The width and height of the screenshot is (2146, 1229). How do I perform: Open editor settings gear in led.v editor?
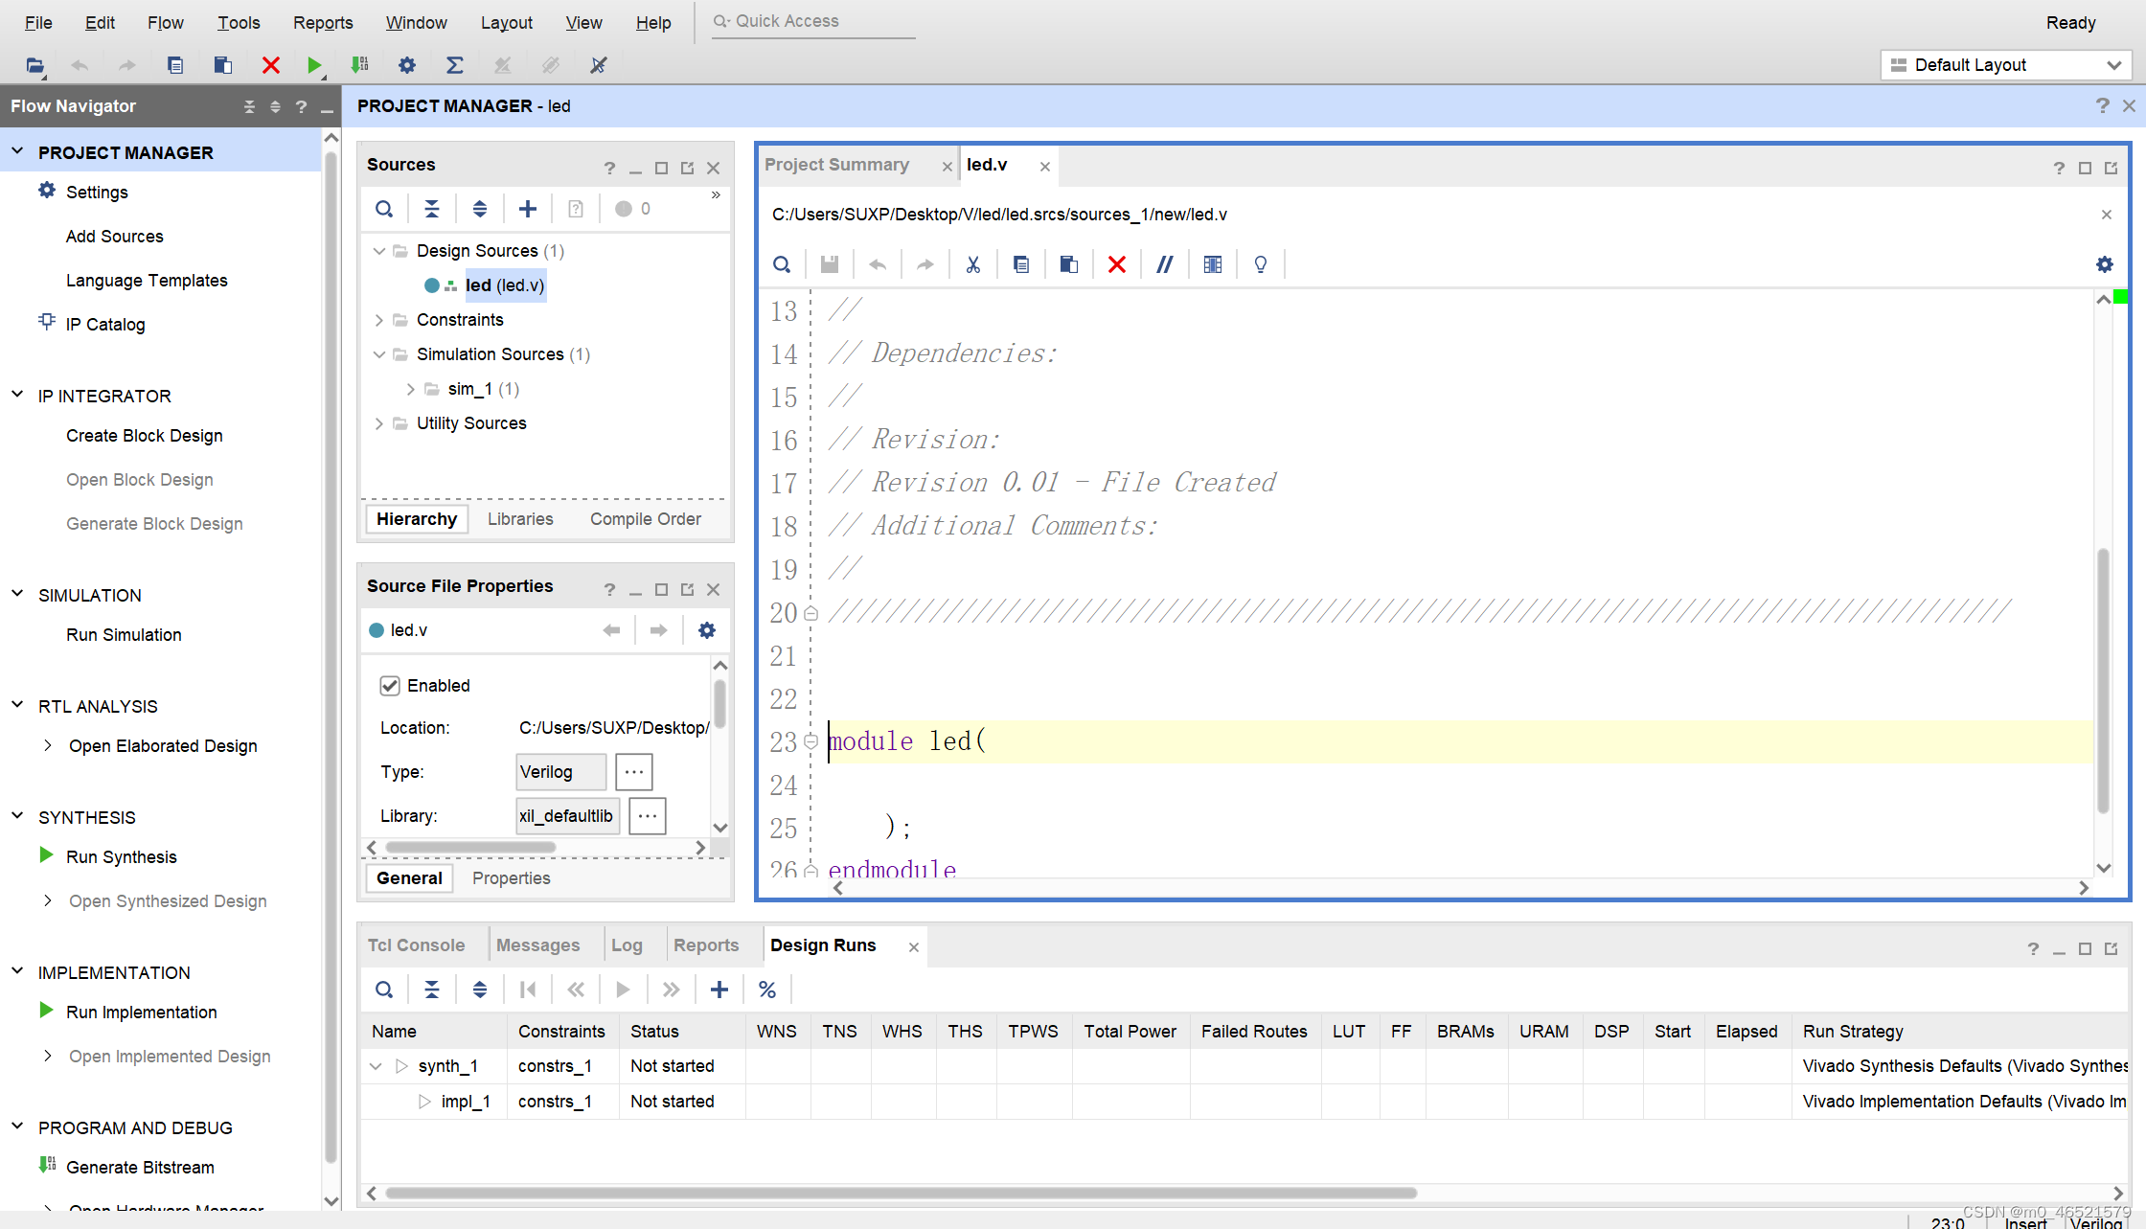click(2104, 264)
